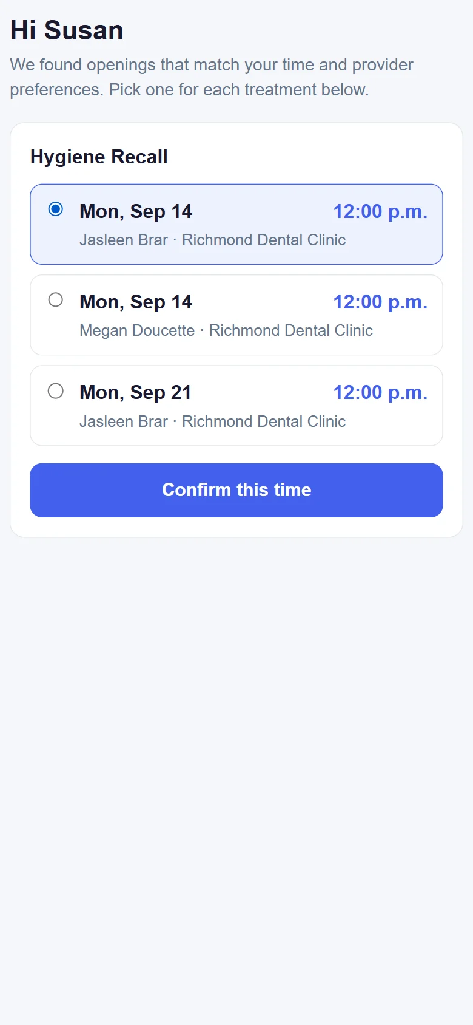This screenshot has height=1025, width=473.
Task: Click the Megan Doucette provider name
Action: point(137,330)
